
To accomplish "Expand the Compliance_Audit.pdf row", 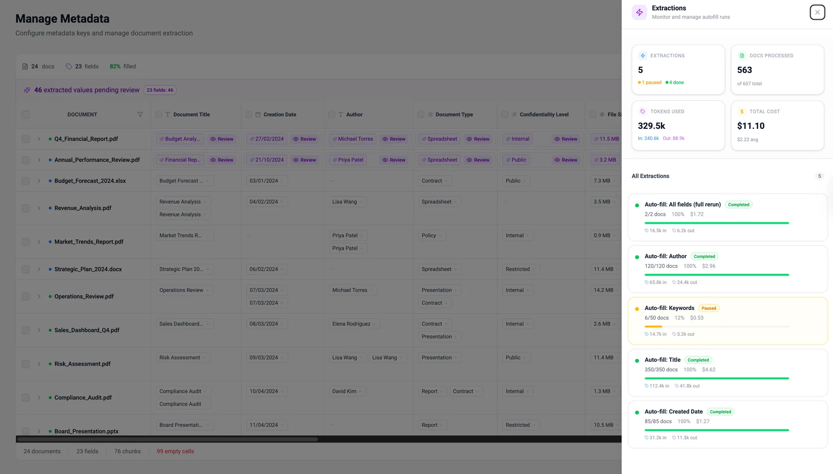I will (39, 397).
